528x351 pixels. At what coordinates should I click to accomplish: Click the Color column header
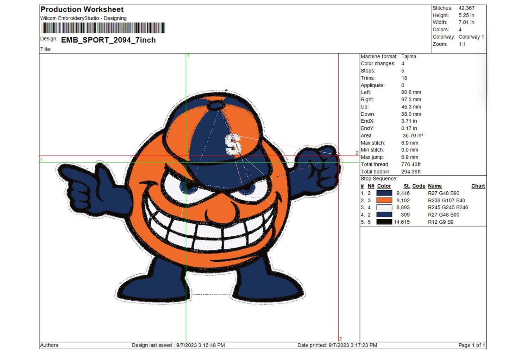click(x=384, y=186)
